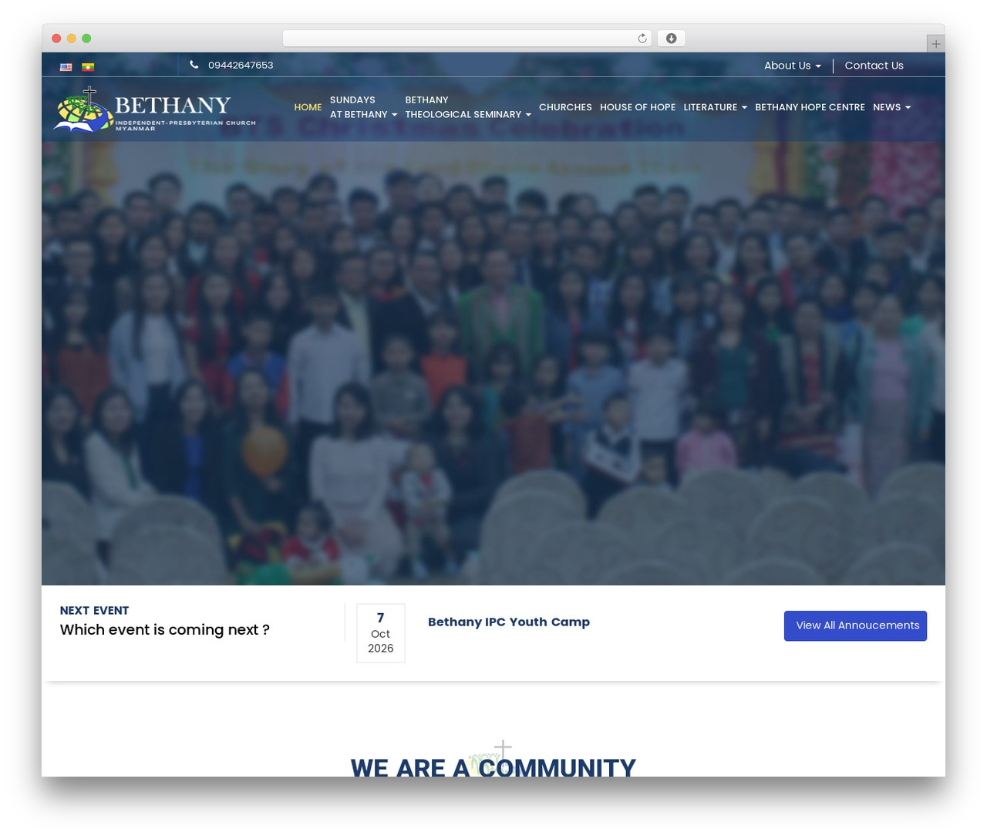Open Bethany Hope Centre menu item
Image resolution: width=987 pixels, height=836 pixels.
tap(810, 107)
